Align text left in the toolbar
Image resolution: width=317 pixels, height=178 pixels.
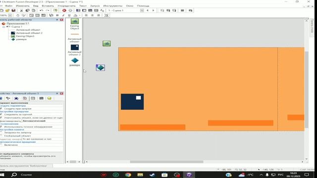[x=86, y=15]
